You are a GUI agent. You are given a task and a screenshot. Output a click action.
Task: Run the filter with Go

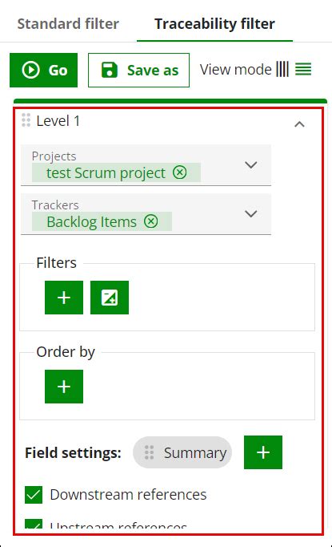coord(43,70)
